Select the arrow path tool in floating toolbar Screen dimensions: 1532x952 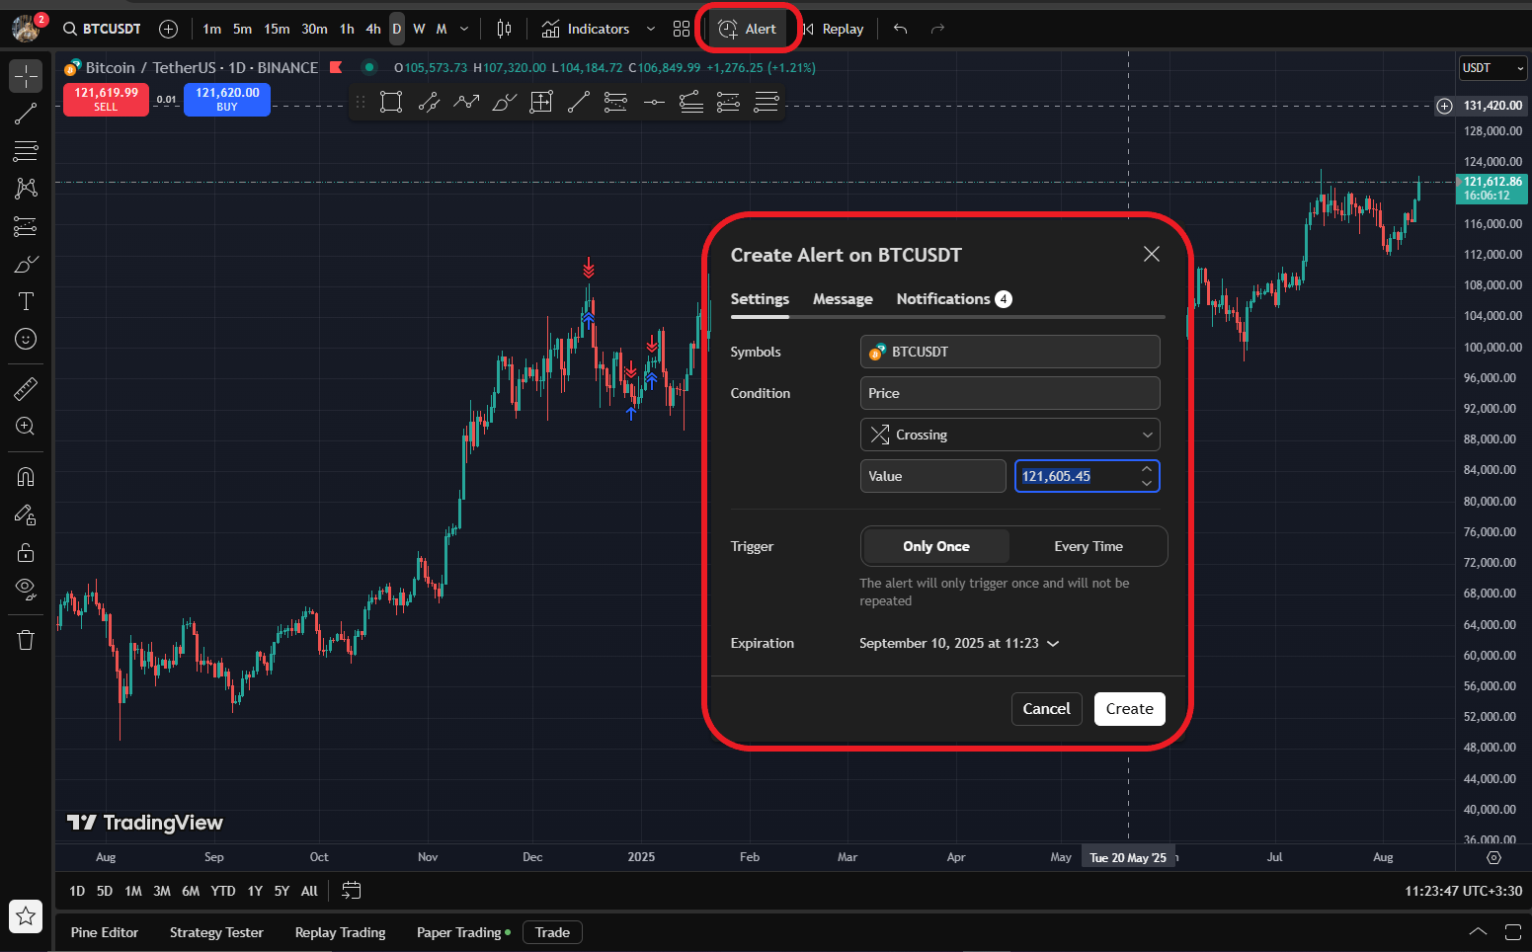(x=466, y=102)
